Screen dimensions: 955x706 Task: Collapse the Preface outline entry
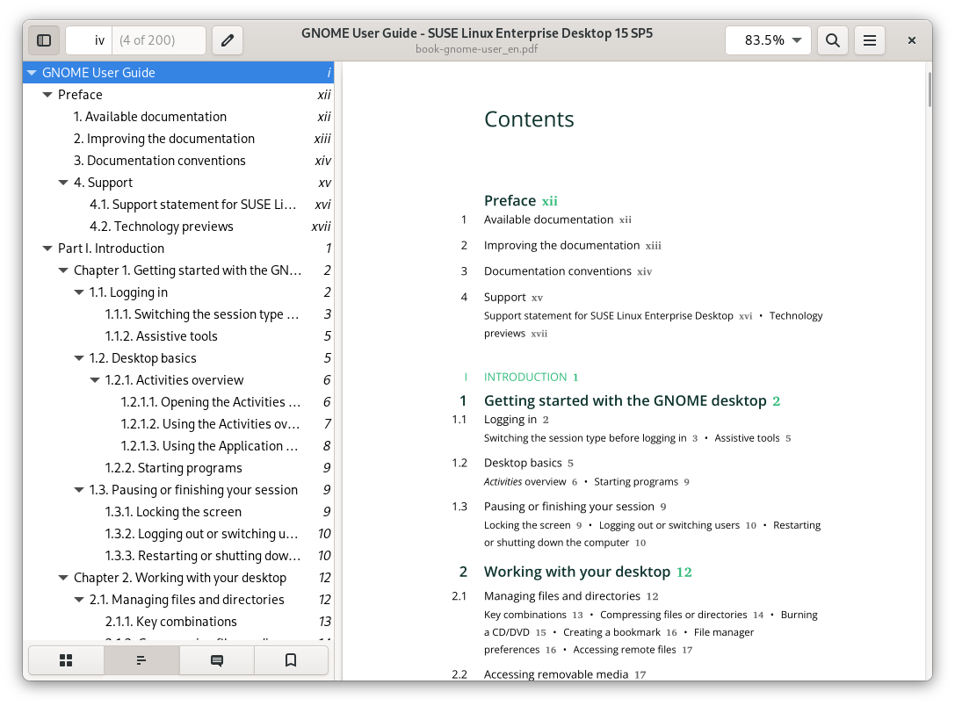(47, 95)
